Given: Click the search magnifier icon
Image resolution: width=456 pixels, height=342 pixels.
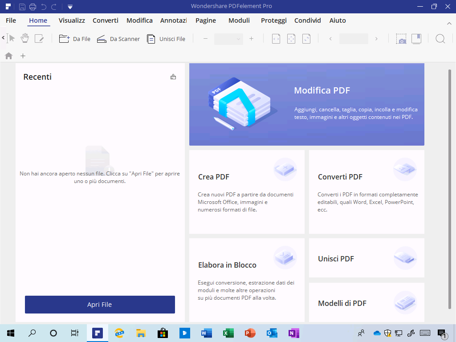Looking at the screenshot, I should tap(440, 39).
